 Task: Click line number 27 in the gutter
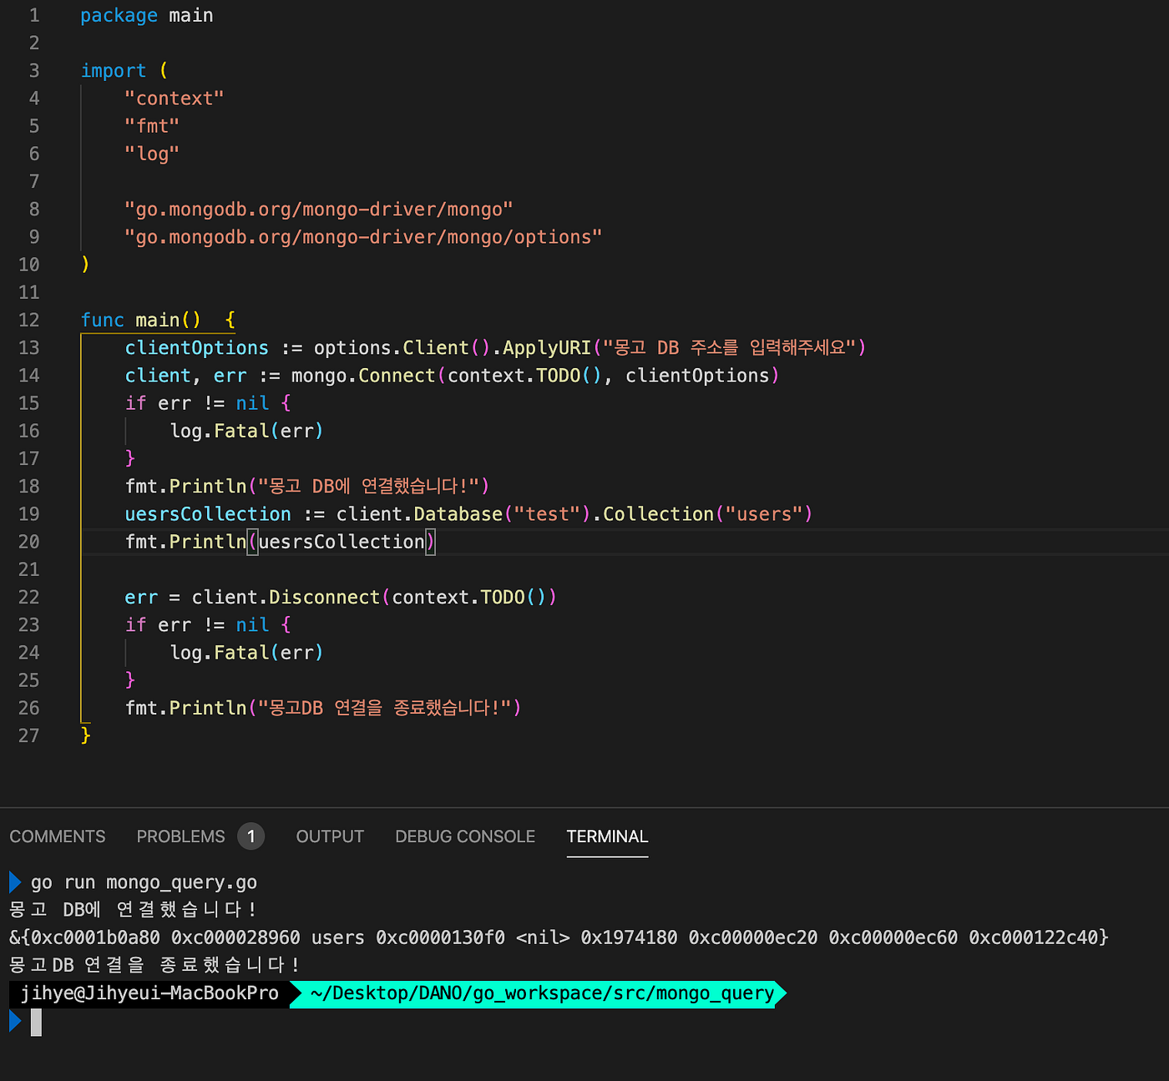pyautogui.click(x=29, y=735)
